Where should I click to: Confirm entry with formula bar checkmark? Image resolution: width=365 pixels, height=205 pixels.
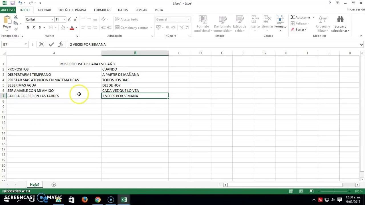51,44
